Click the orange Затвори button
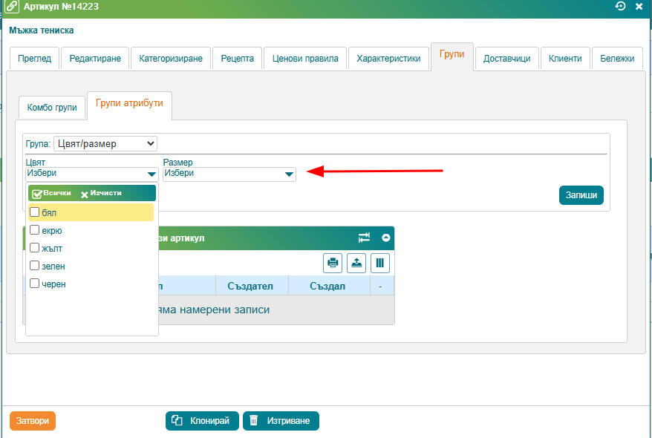 click(33, 421)
